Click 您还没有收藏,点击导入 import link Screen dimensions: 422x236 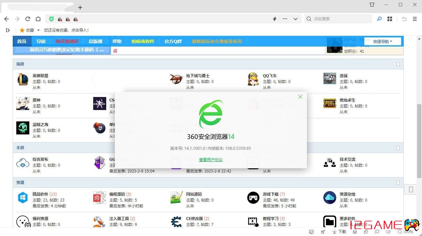tap(66, 30)
